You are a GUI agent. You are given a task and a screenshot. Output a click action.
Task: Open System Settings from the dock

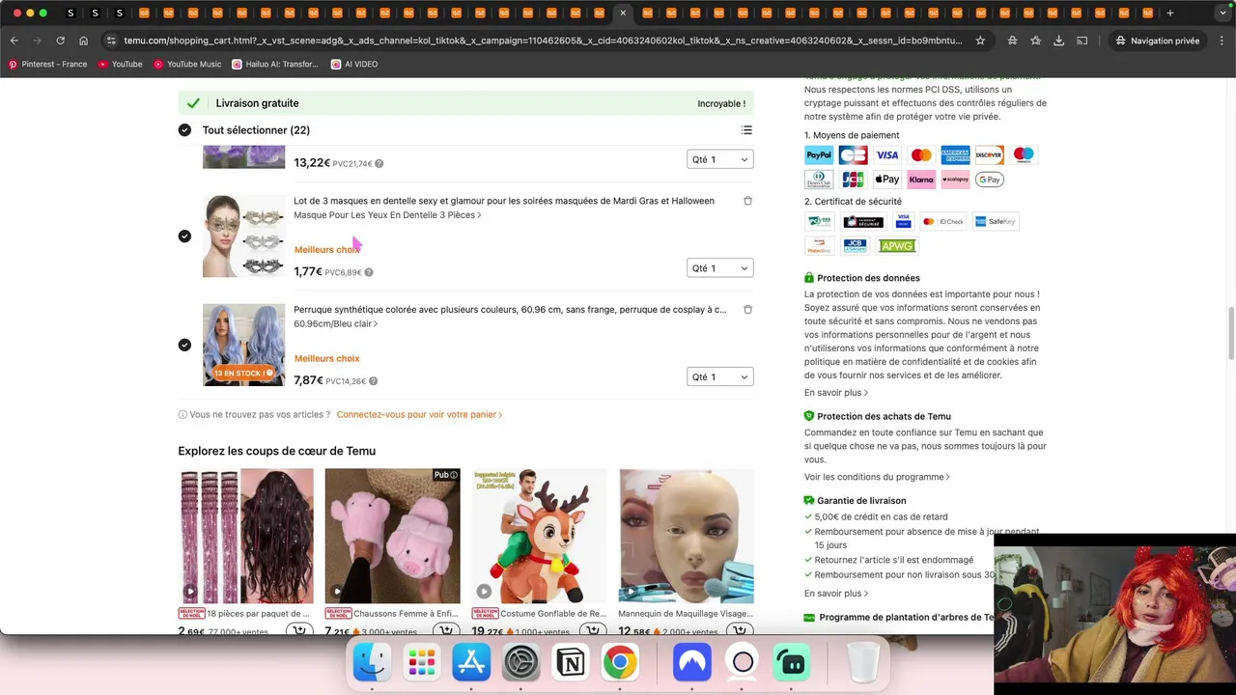tap(520, 662)
